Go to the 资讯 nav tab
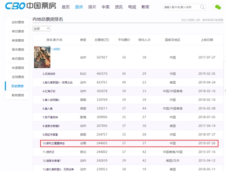Image resolution: width=226 pixels, height=172 pixels. point(119,7)
